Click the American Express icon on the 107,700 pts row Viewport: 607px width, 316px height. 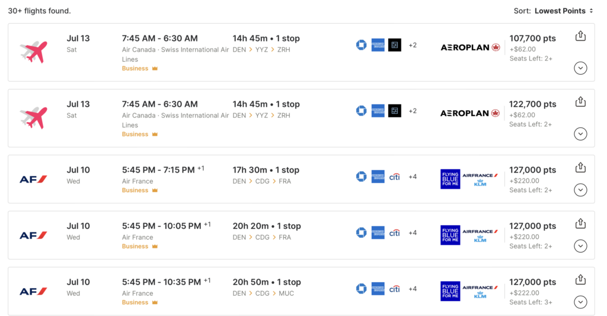378,45
